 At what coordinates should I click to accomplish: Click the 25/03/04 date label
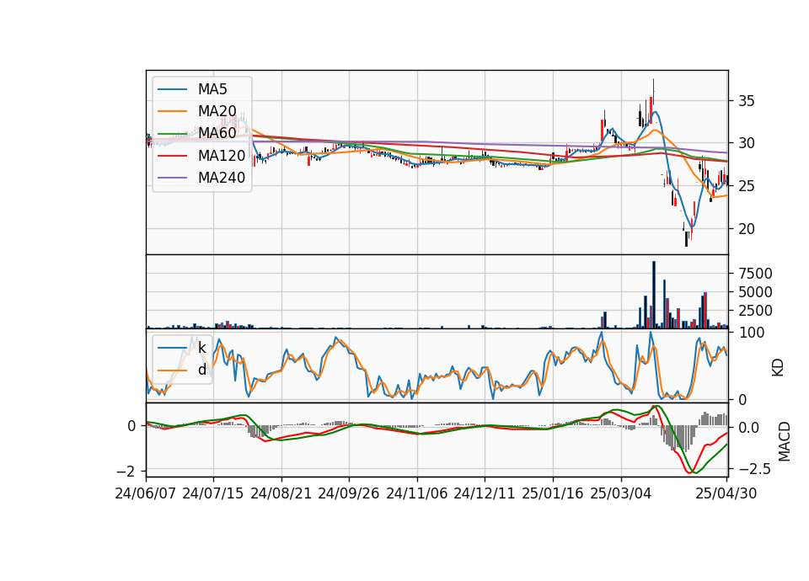coord(621,493)
